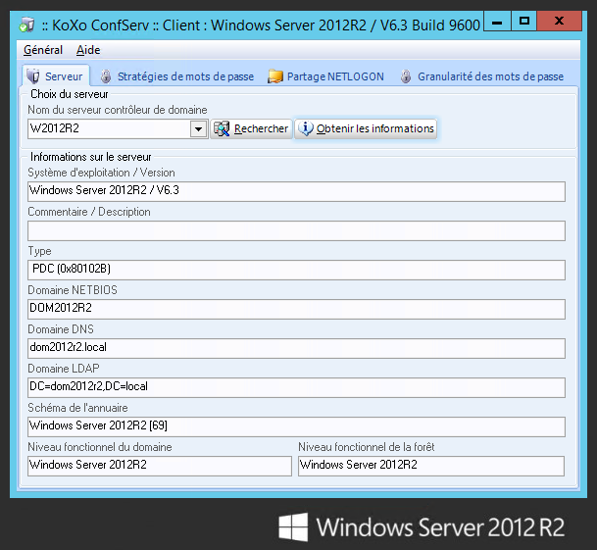Click the 'Domaine LDAP' label

pos(64,369)
